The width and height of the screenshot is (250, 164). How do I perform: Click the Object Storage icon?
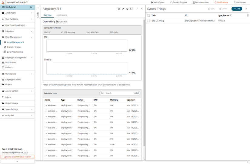coord(3,103)
